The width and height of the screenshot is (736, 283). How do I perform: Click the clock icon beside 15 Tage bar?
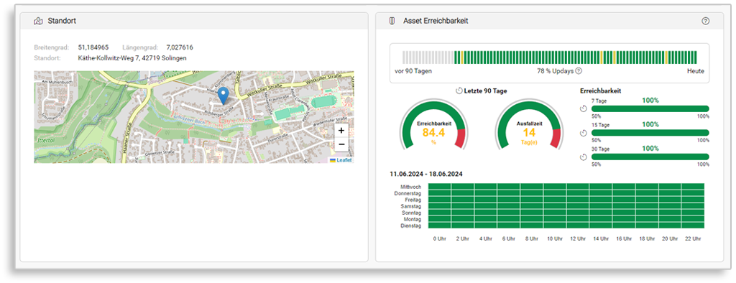pos(584,133)
